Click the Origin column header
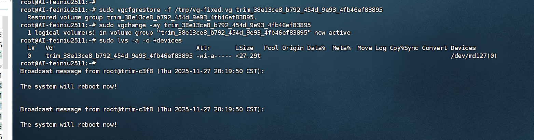The width and height of the screenshot is (534, 140). 293,48
